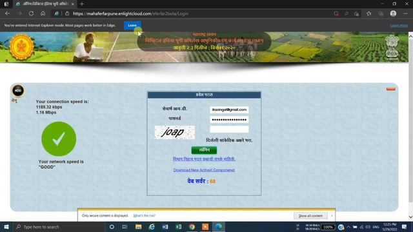Open Download New ActiveX Component link
Viewport: 413px width, 232px height.
204,170
